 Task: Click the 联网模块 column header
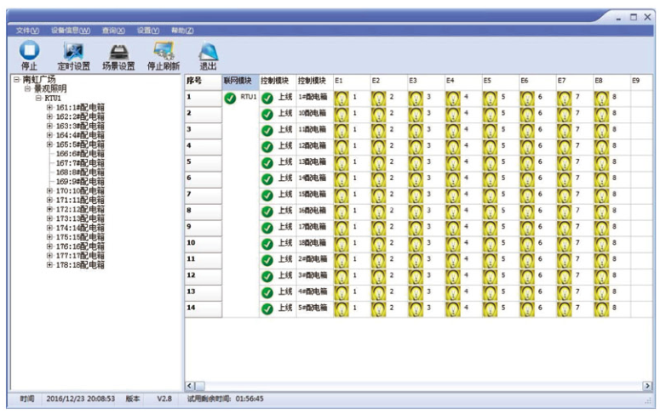tap(238, 81)
